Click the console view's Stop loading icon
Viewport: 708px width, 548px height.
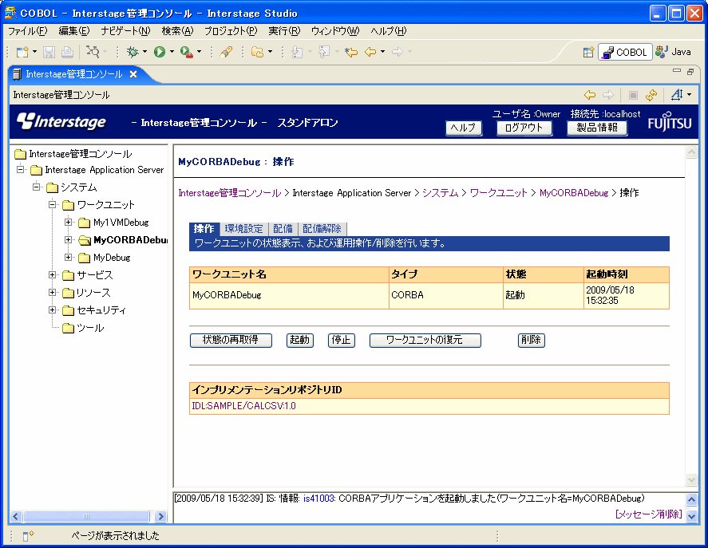[633, 95]
